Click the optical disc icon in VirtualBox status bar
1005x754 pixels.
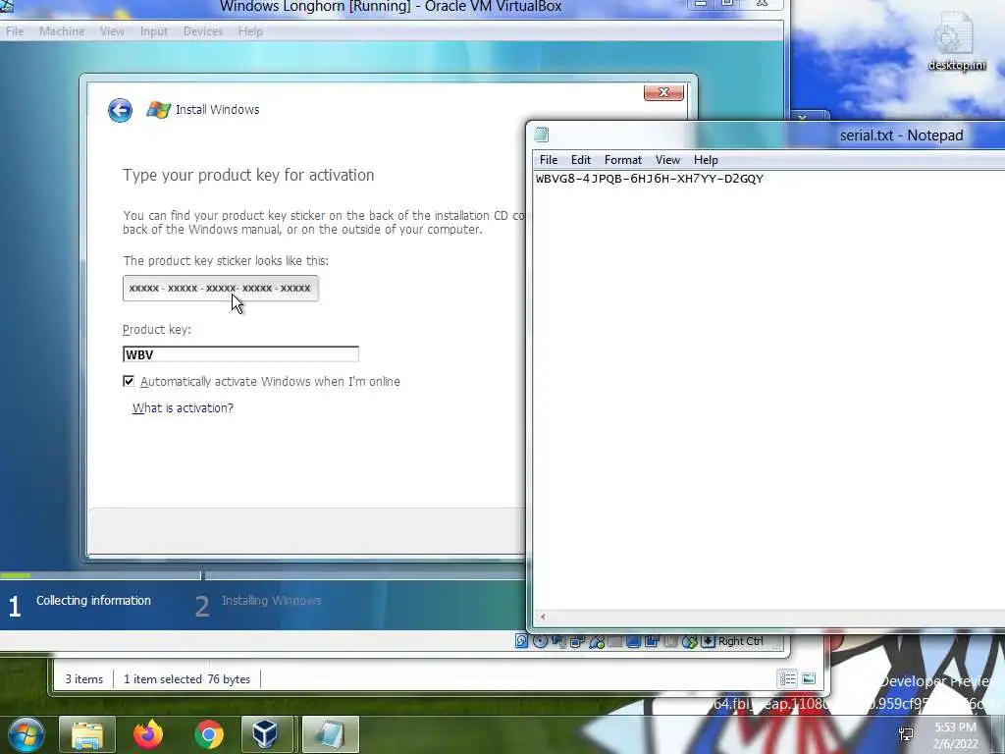541,641
